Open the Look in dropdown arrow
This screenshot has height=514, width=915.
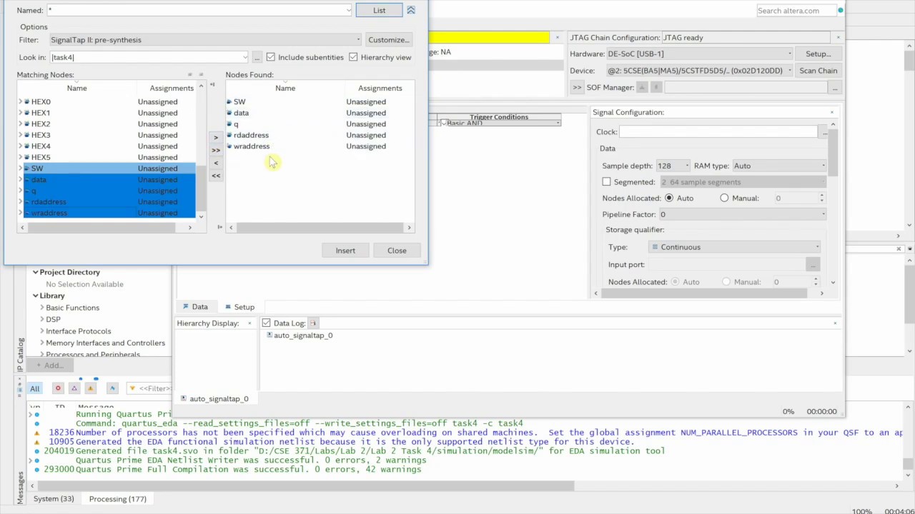point(245,57)
